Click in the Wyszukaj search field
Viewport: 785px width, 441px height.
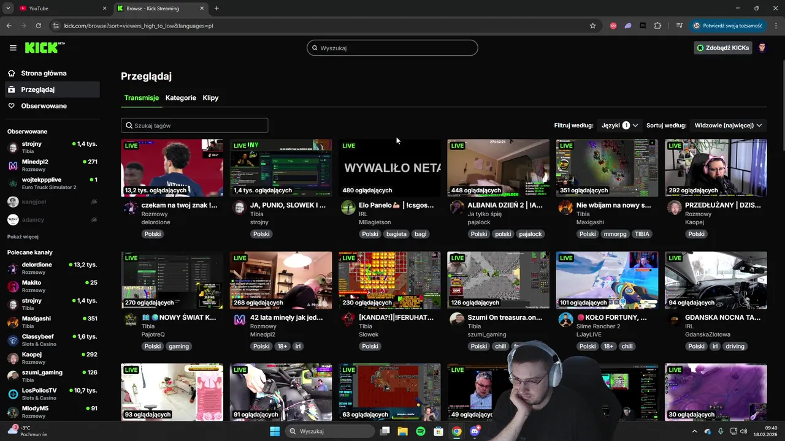(x=392, y=48)
